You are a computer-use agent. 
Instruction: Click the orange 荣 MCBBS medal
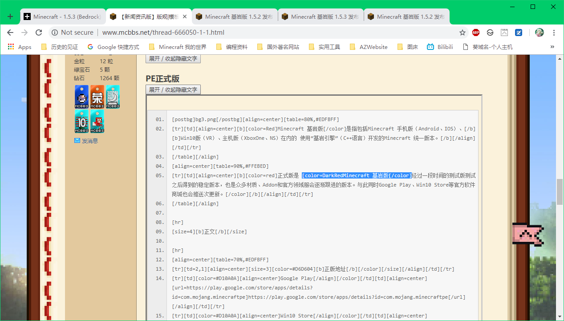pyautogui.click(x=97, y=97)
